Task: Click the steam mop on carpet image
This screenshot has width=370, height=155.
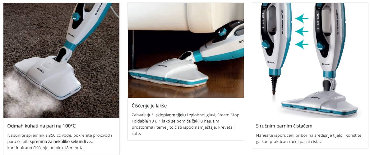Action: tap(61, 60)
